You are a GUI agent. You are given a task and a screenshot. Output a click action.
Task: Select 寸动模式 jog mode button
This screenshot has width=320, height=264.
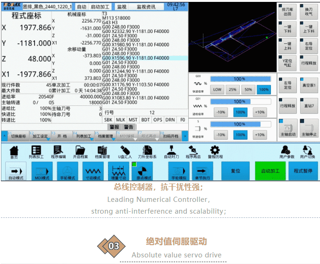(x=93, y=171)
